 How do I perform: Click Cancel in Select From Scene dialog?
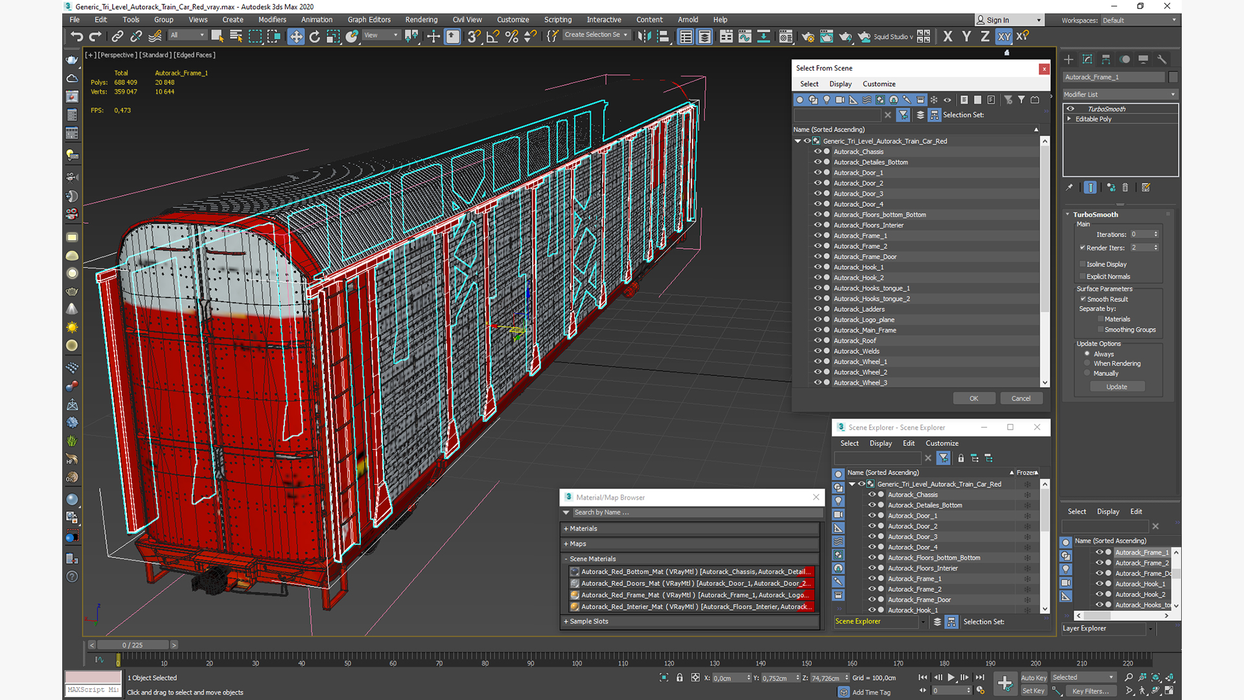click(x=1021, y=399)
